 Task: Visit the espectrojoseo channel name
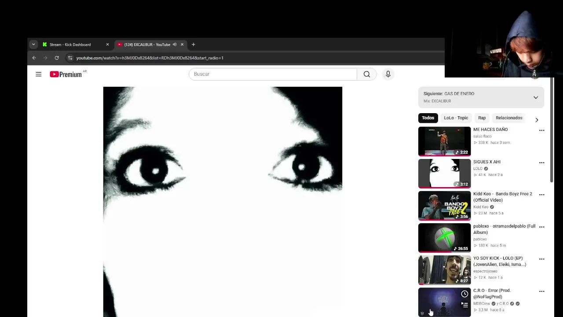tap(486, 271)
